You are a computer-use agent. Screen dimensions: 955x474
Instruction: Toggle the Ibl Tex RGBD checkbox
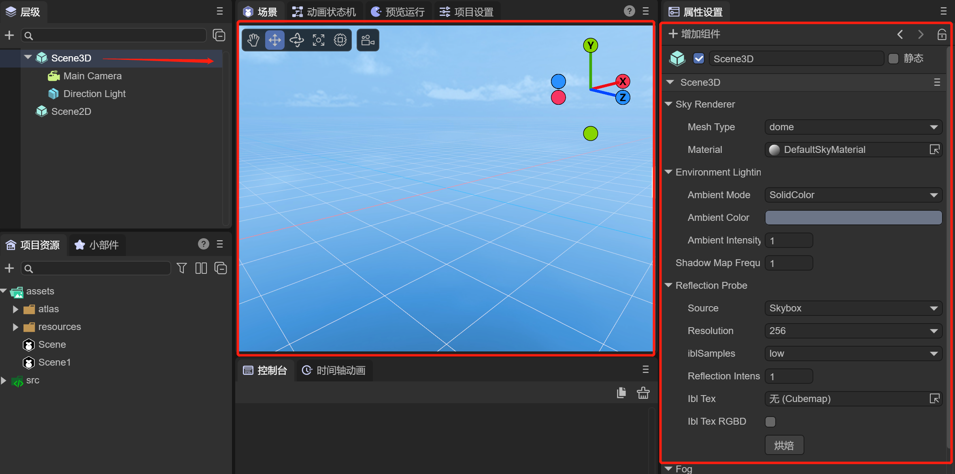coord(770,422)
